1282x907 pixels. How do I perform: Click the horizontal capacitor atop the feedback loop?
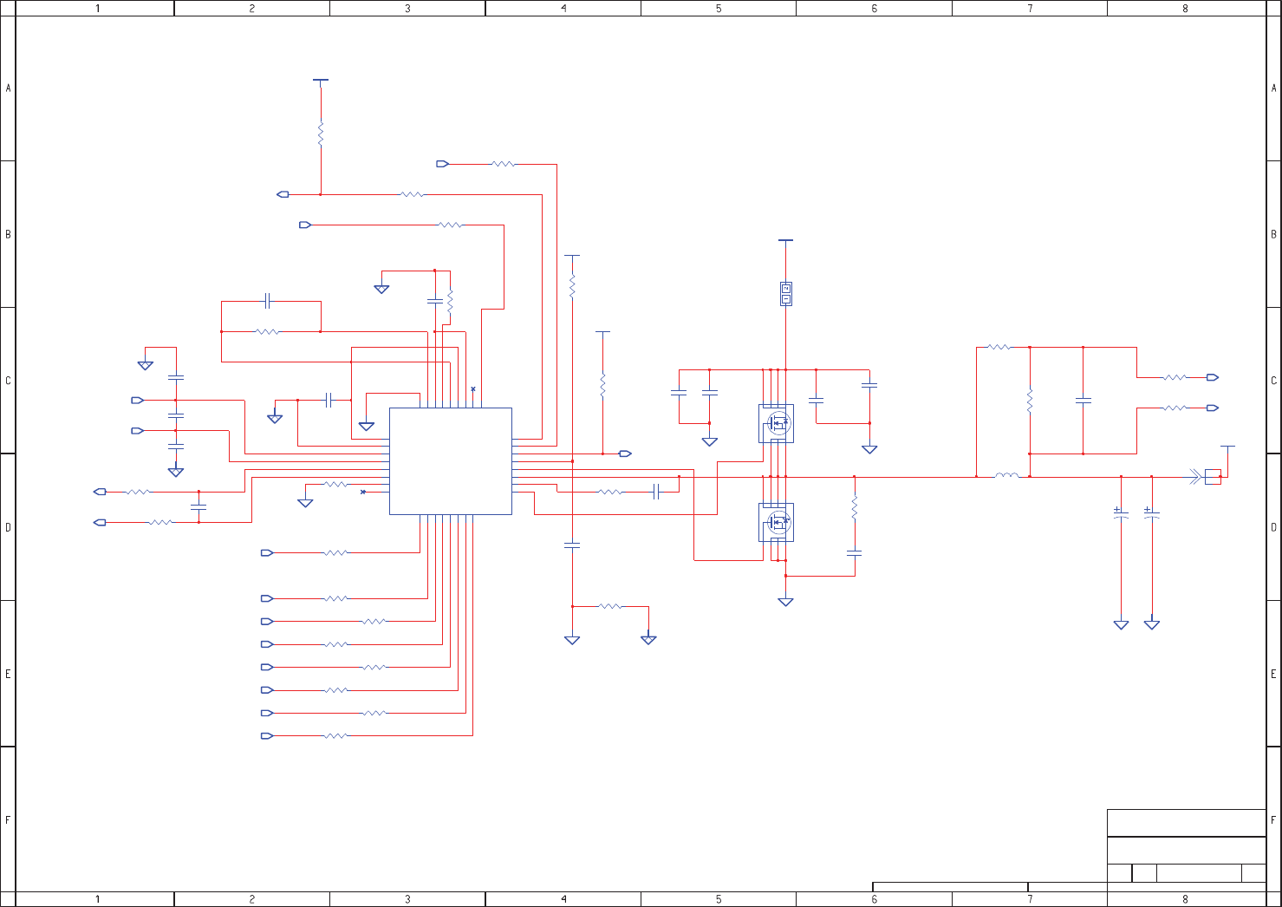(268, 301)
